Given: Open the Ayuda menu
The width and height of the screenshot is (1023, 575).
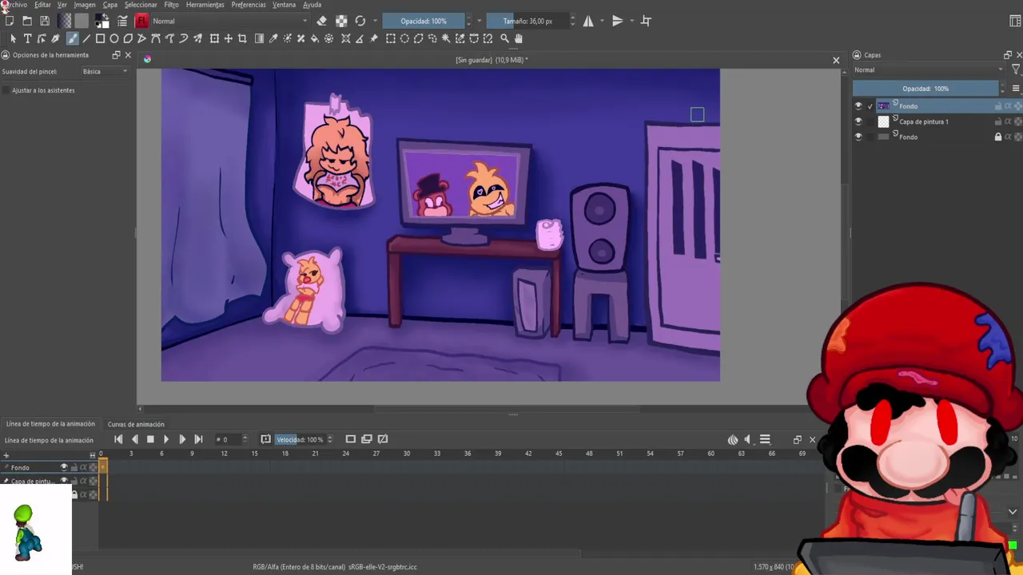Looking at the screenshot, I should (x=312, y=5).
